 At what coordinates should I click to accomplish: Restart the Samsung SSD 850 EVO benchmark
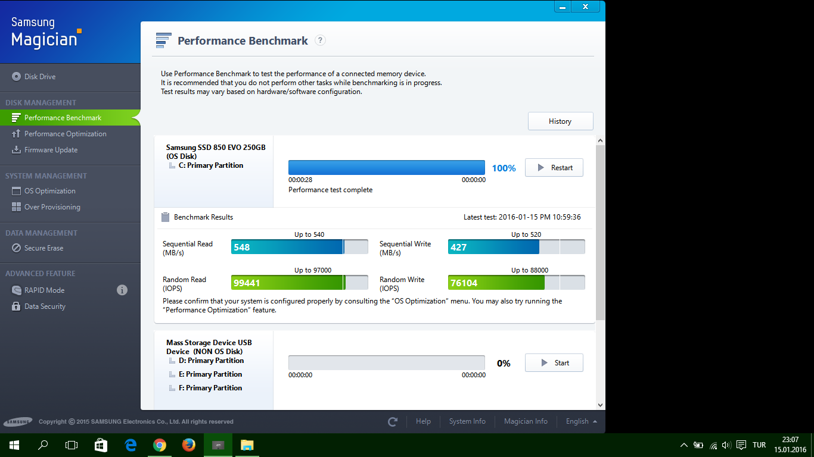[554, 168]
